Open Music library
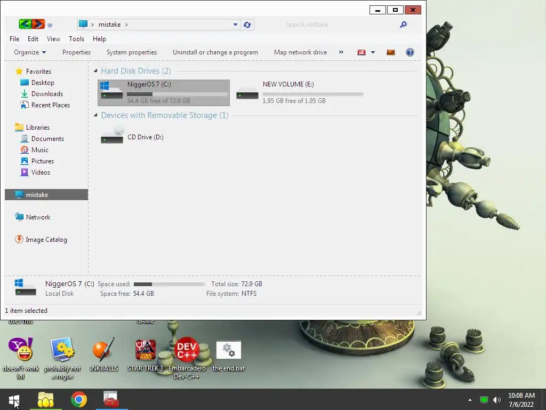This screenshot has height=410, width=546. (x=35, y=149)
